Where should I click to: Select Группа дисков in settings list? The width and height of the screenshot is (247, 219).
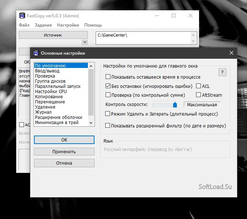click(x=61, y=81)
